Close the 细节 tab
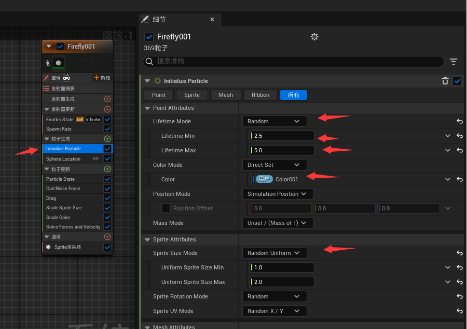 [212, 19]
